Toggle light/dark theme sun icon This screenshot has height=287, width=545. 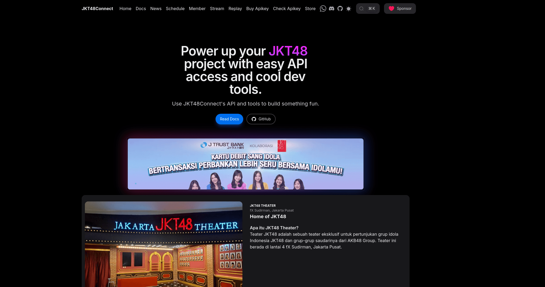coord(348,9)
